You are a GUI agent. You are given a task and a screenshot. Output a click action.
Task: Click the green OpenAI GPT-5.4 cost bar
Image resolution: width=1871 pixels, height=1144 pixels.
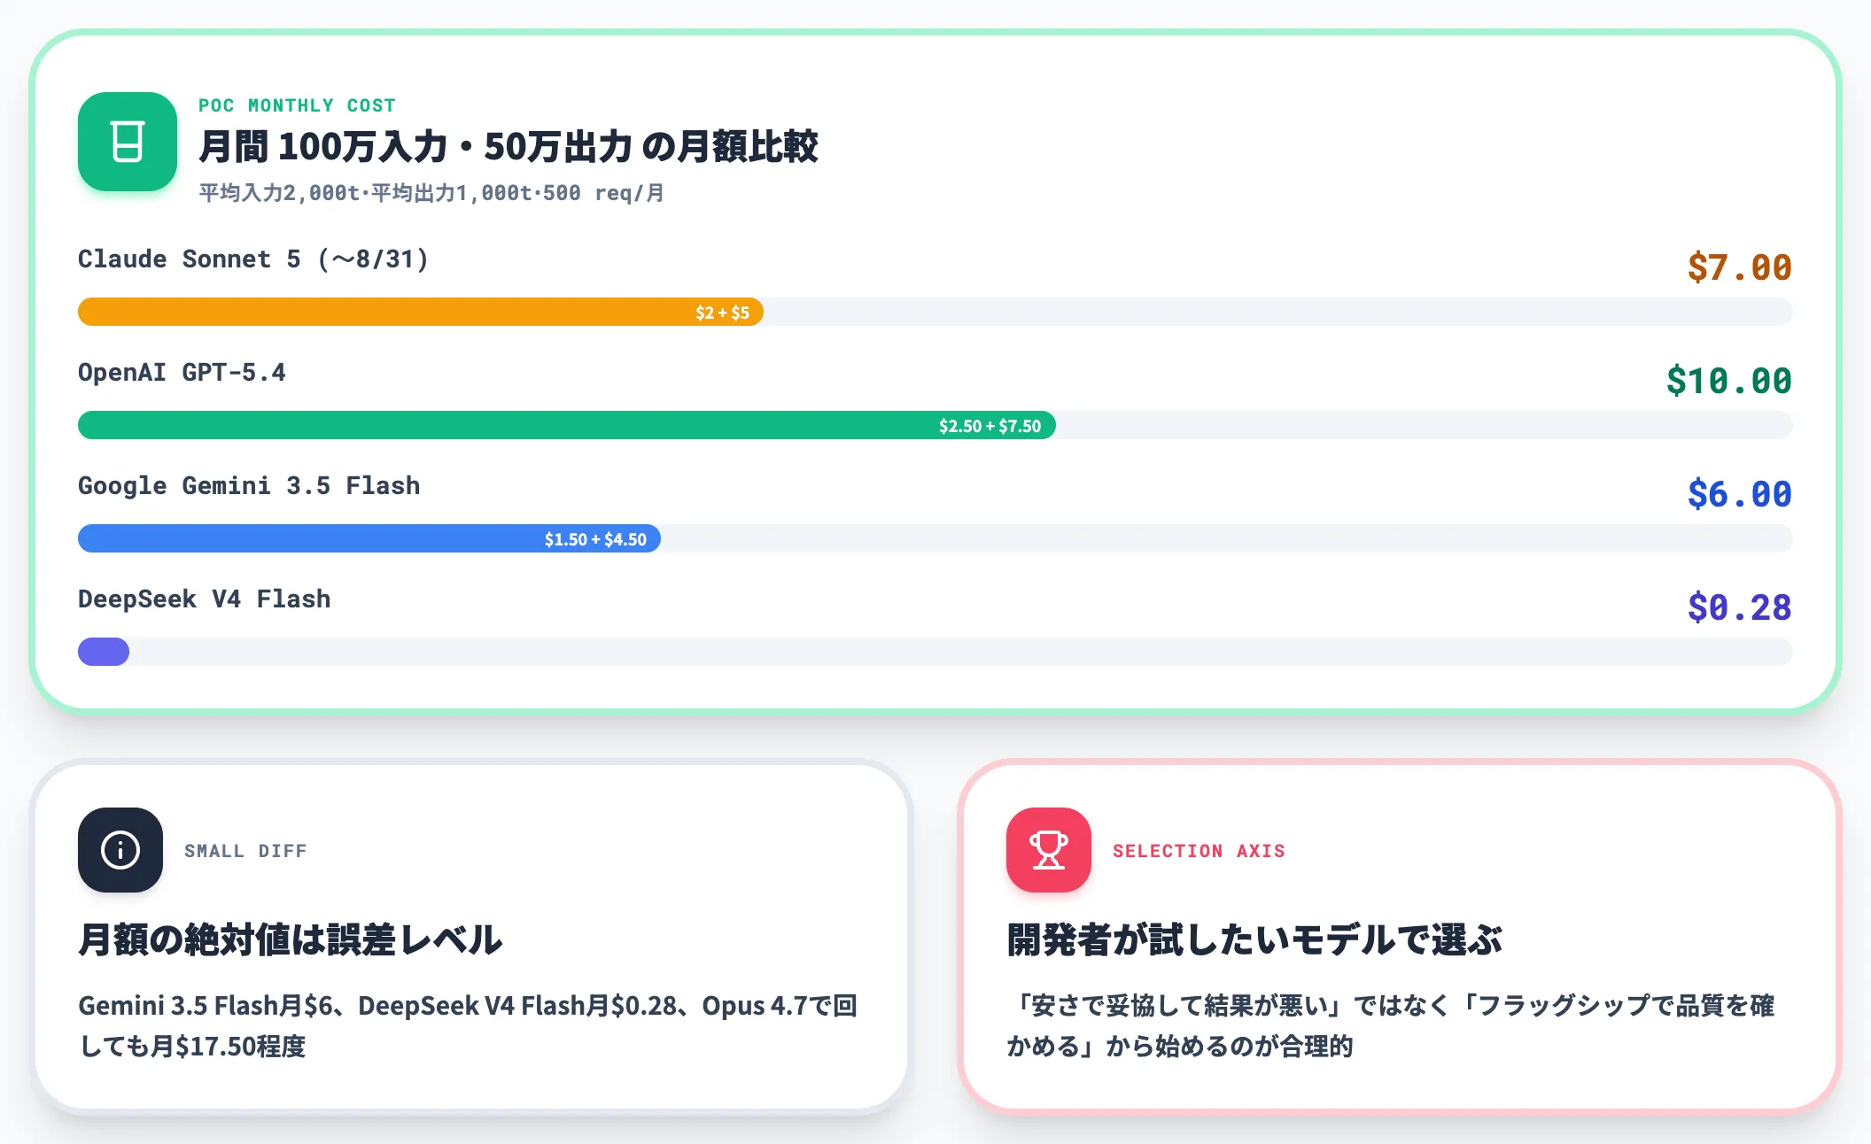click(x=567, y=425)
